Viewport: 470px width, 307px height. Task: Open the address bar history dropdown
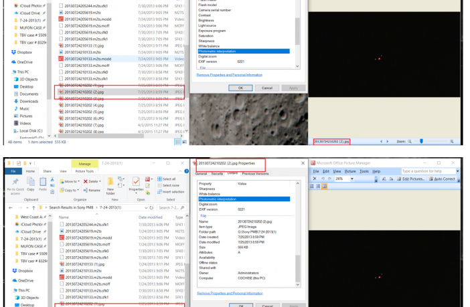[146, 207]
